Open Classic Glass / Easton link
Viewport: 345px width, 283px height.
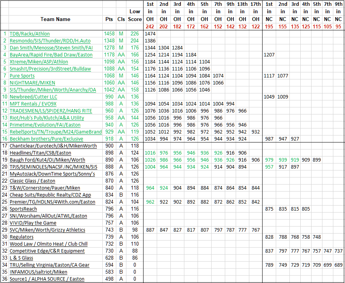coord(32,181)
